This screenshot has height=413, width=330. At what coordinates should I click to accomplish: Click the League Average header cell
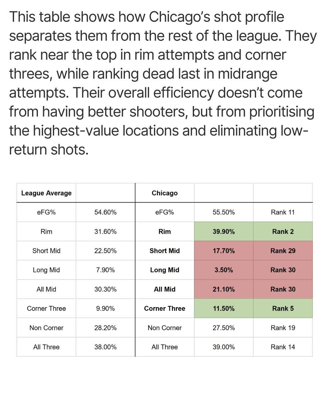click(x=46, y=193)
